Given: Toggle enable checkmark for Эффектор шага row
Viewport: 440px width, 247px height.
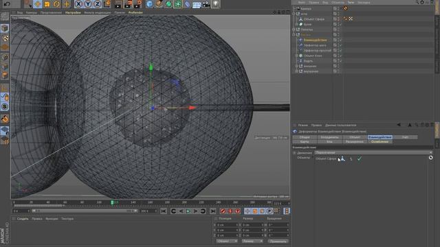Looking at the screenshot, I should point(340,45).
